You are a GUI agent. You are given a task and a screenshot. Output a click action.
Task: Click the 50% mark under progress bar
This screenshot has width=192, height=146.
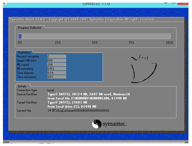click(x=95, y=43)
